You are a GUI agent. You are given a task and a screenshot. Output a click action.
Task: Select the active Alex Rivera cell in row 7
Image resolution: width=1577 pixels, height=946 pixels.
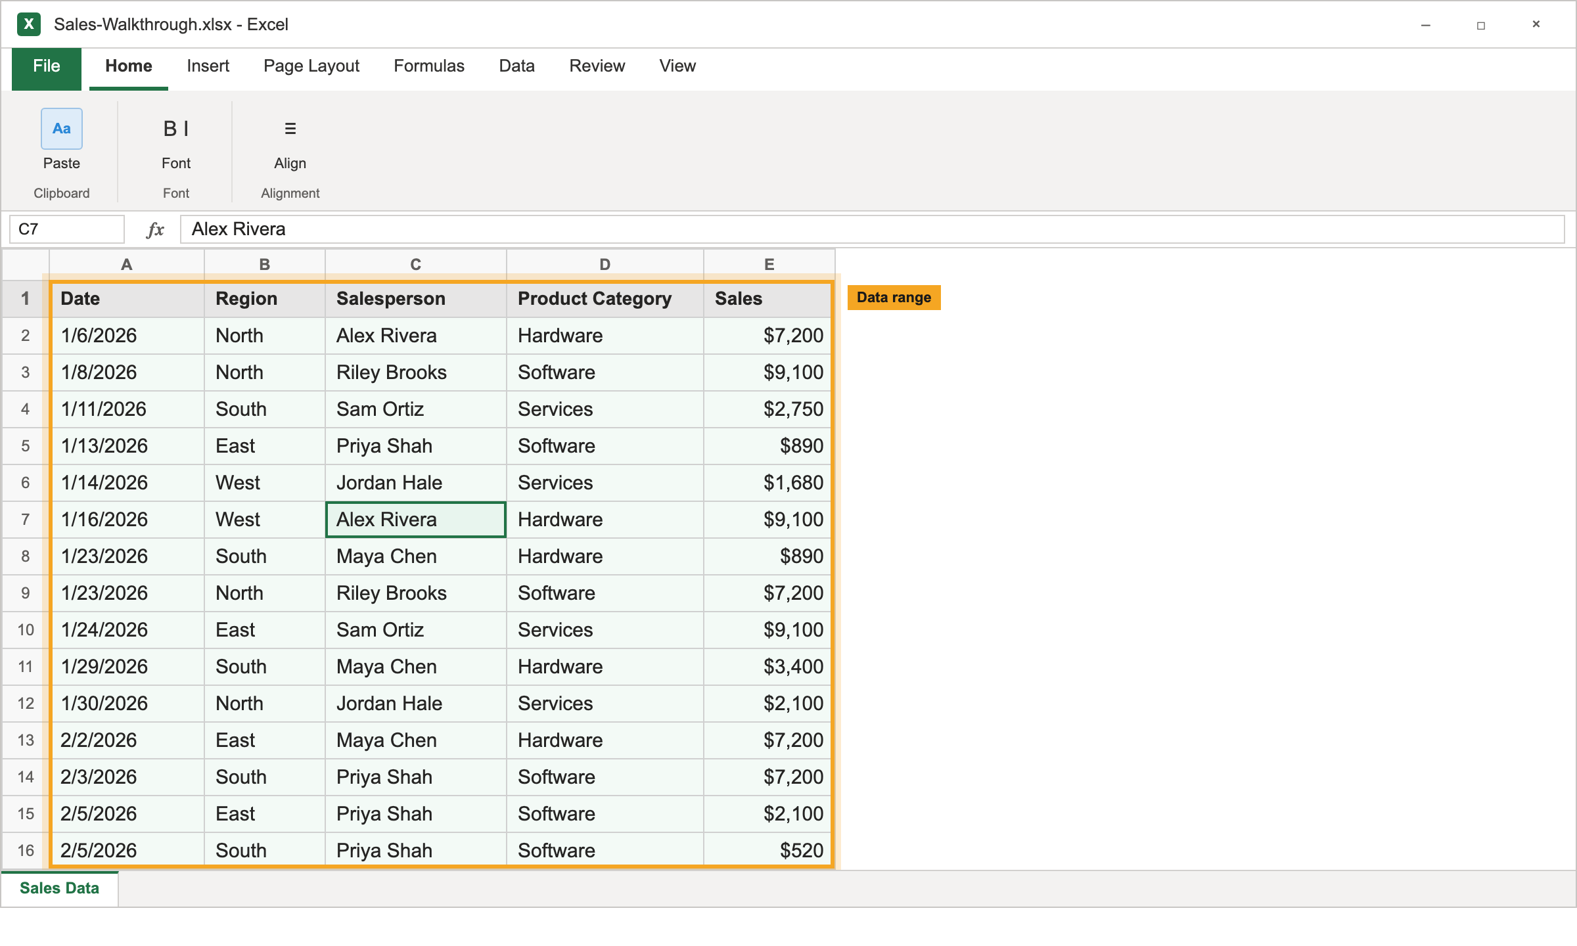tap(416, 520)
